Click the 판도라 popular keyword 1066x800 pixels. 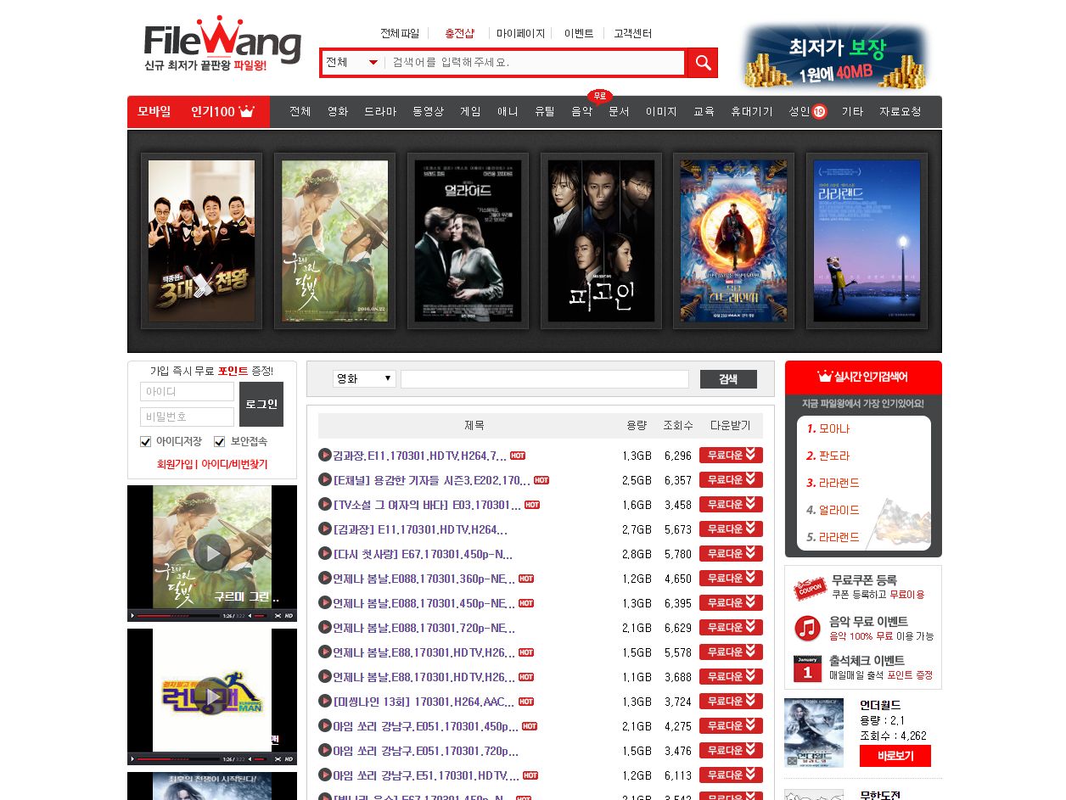coord(833,456)
